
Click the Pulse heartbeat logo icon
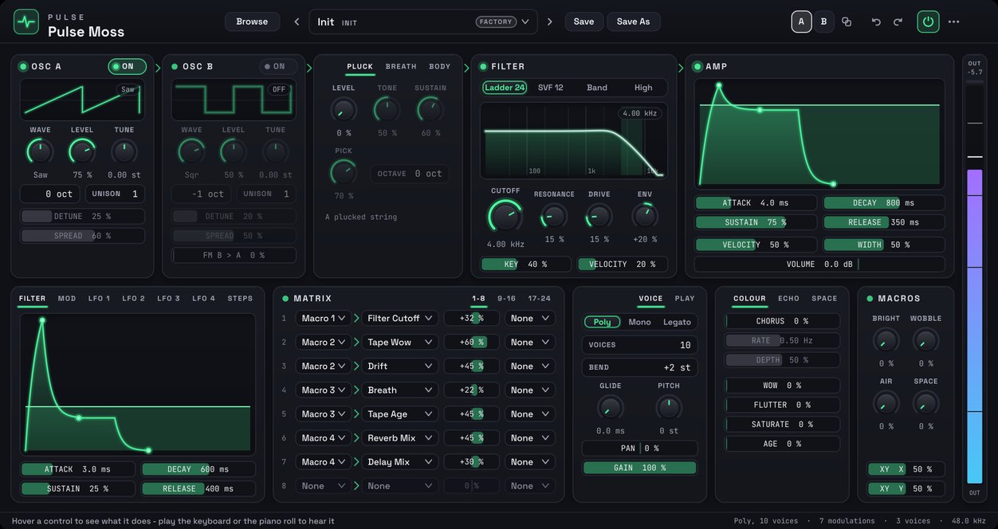pos(26,22)
